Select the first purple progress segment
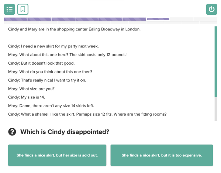 [15, 19]
